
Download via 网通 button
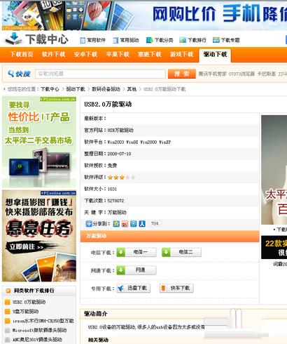(x=136, y=270)
